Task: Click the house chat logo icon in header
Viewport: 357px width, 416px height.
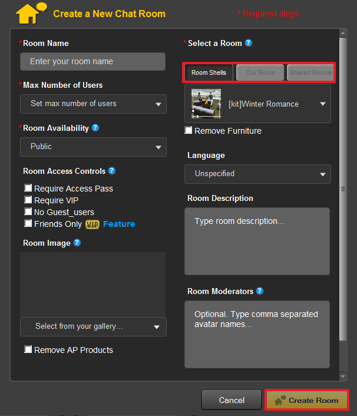Action: [x=31, y=13]
